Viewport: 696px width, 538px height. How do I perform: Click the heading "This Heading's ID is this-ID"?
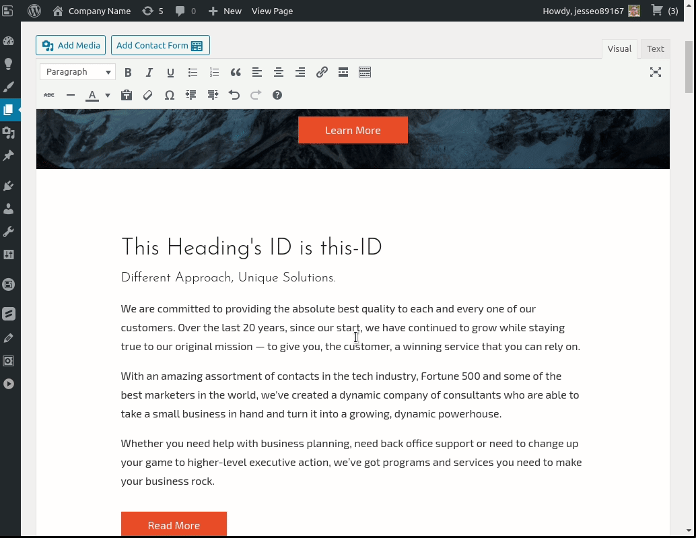[251, 247]
